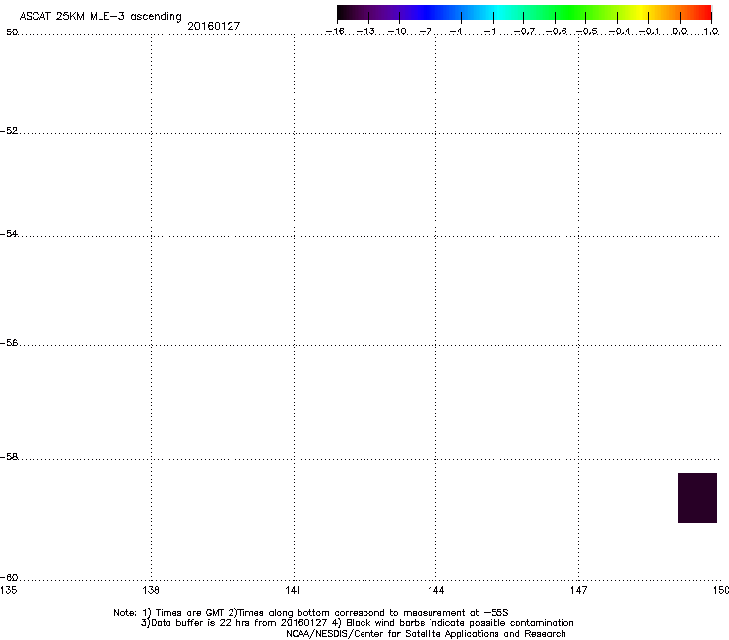Click the 'Data buffer is 22 hrs' note line
729x640 pixels.
pyautogui.click(x=357, y=623)
